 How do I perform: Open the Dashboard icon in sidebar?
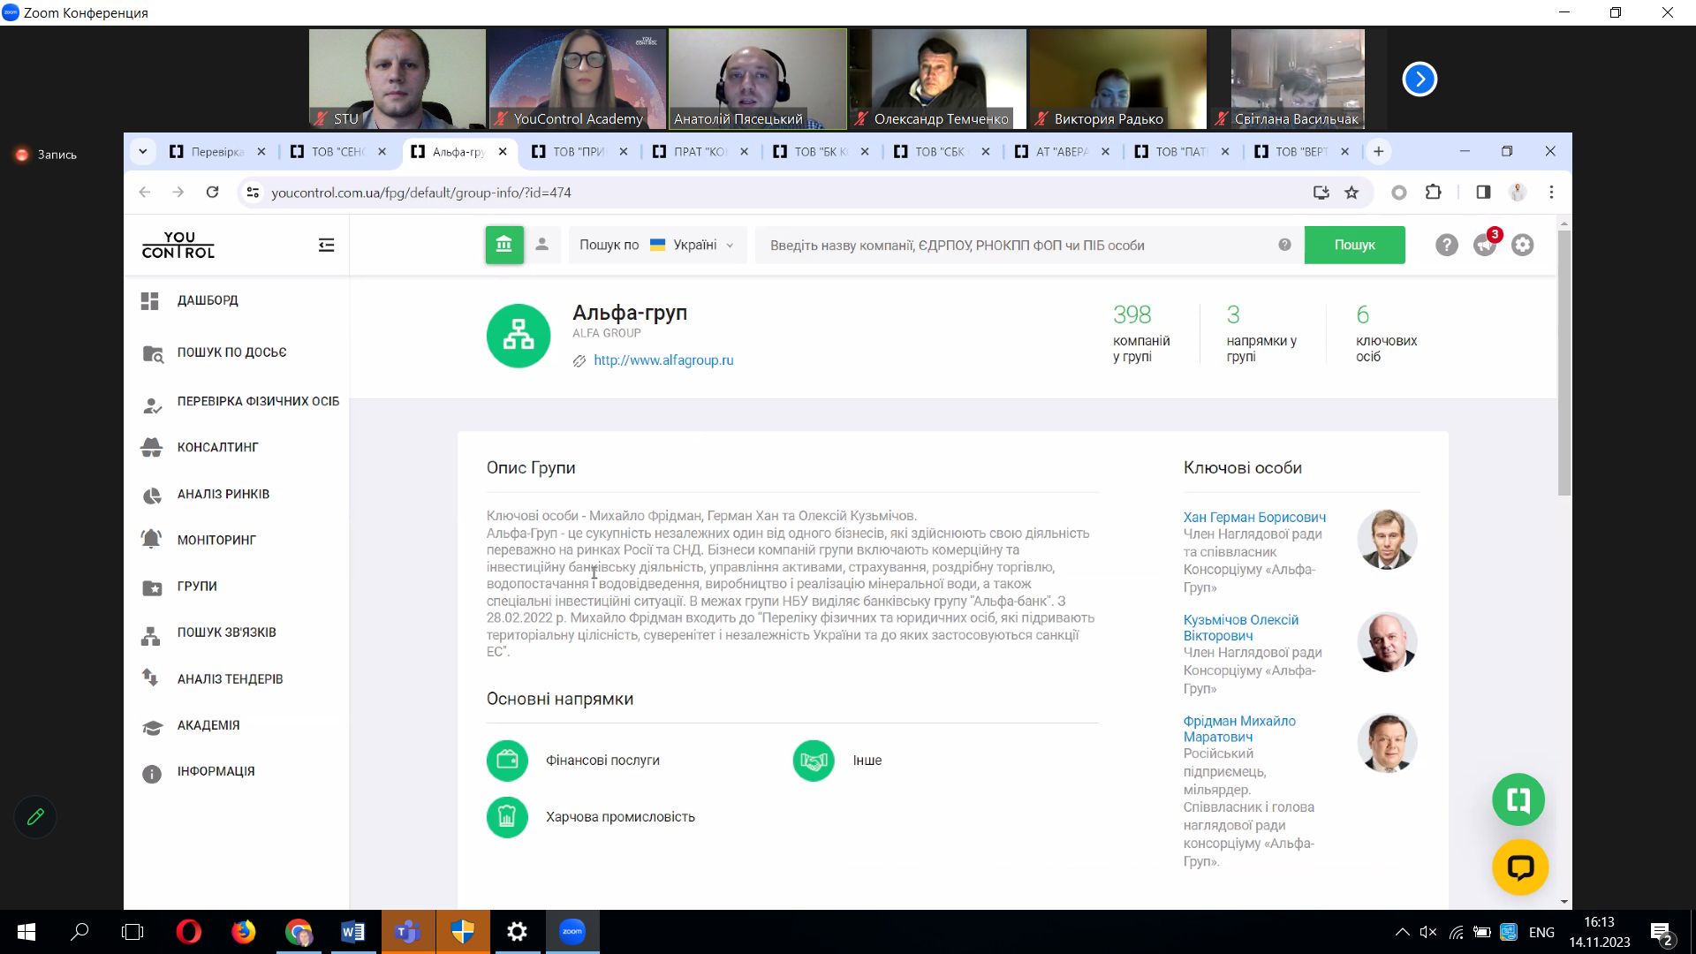click(150, 301)
